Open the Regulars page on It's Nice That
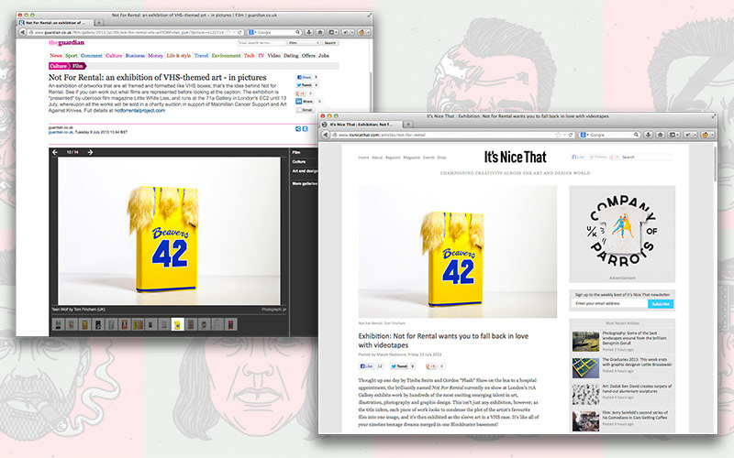 click(x=393, y=158)
